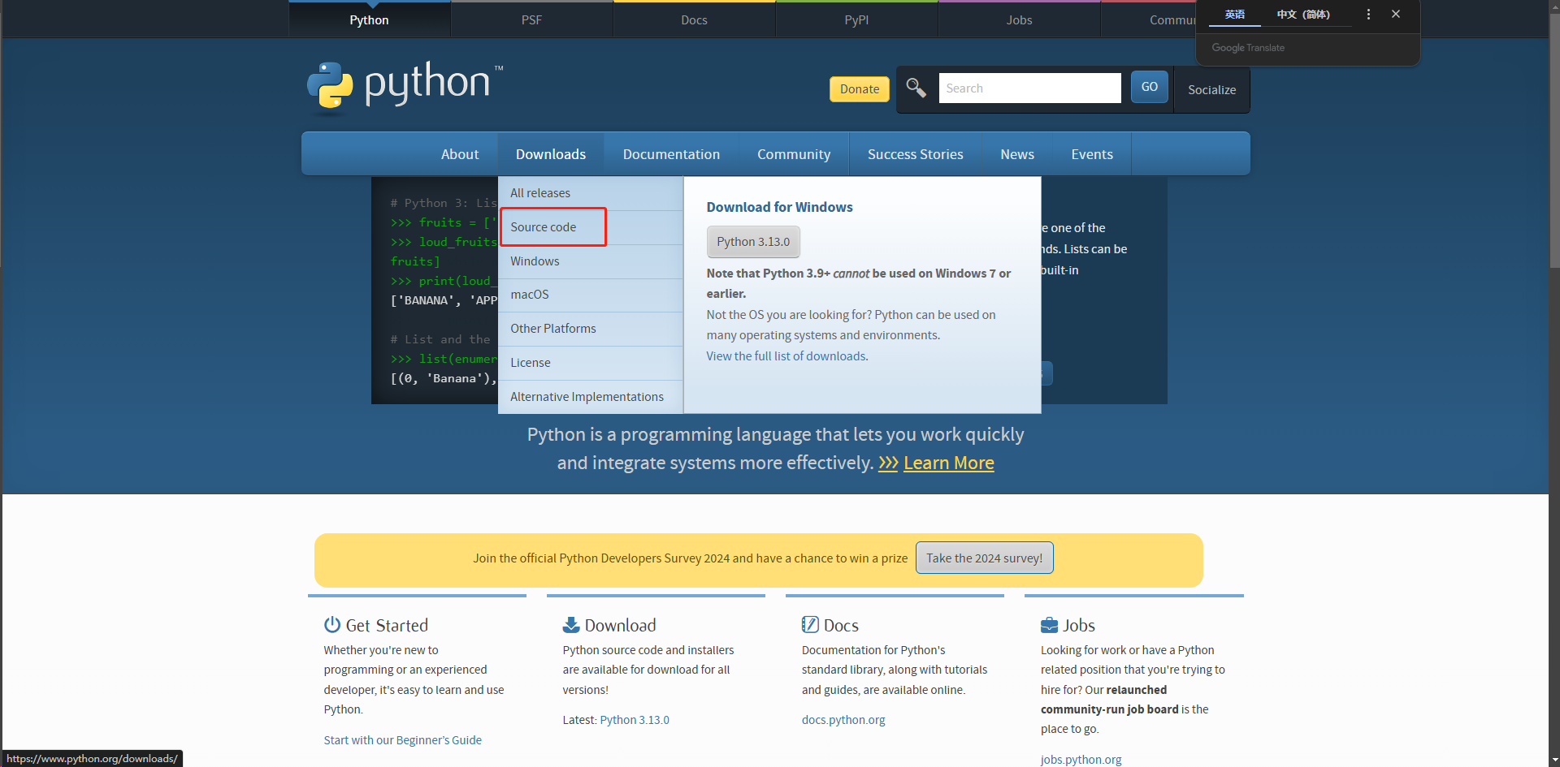
Task: Click the Docs notepad icon
Action: tap(810, 624)
